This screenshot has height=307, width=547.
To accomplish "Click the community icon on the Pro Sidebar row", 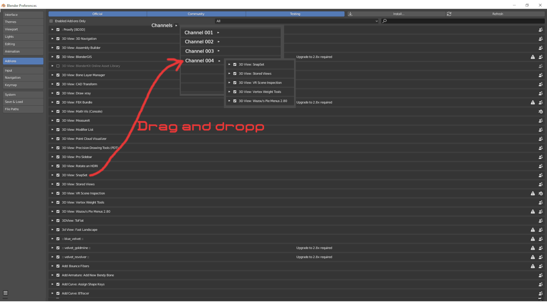I will pyautogui.click(x=541, y=157).
